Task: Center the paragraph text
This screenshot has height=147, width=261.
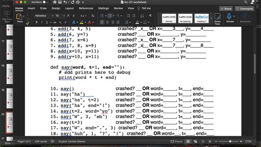Action: (107, 22)
